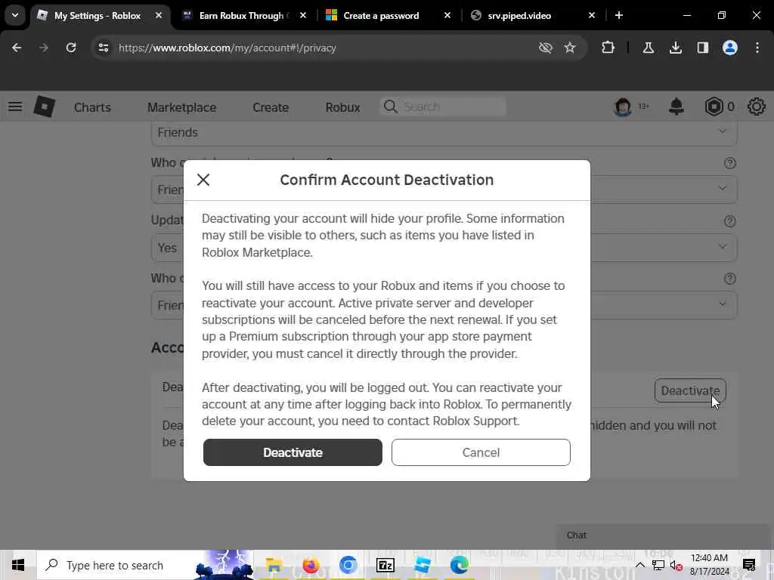Click the Deactivate button behind the dialog

pos(690,390)
